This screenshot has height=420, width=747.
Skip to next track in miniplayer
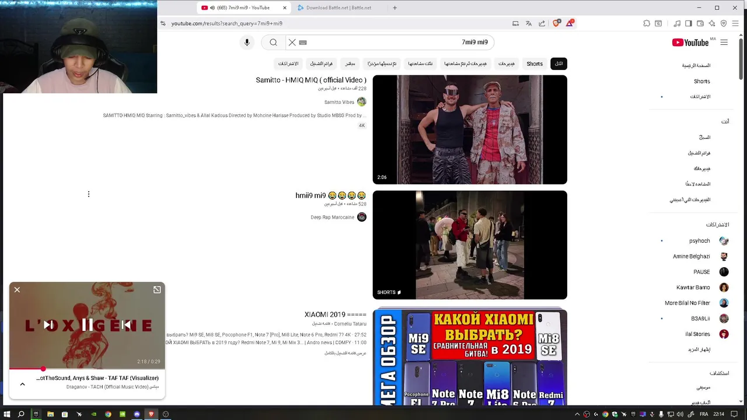[x=48, y=325]
